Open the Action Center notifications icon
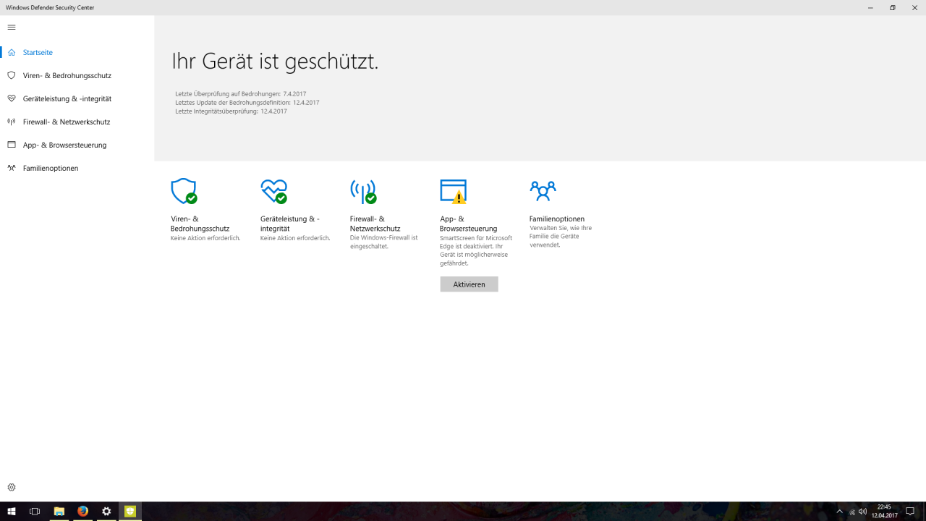The width and height of the screenshot is (926, 521). pyautogui.click(x=910, y=512)
